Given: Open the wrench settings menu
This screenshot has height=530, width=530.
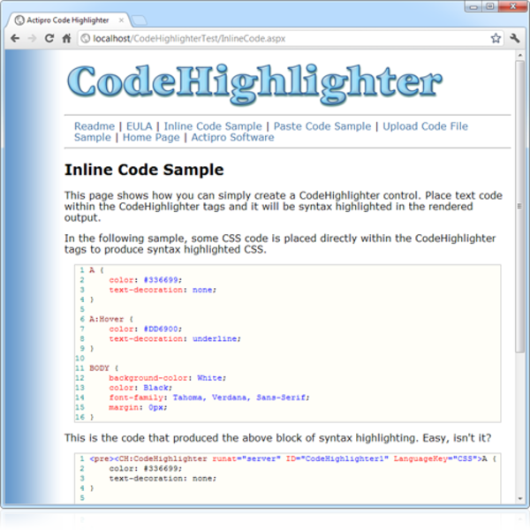Looking at the screenshot, I should [515, 39].
